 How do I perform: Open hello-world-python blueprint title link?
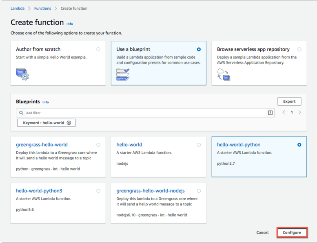pos(239,145)
